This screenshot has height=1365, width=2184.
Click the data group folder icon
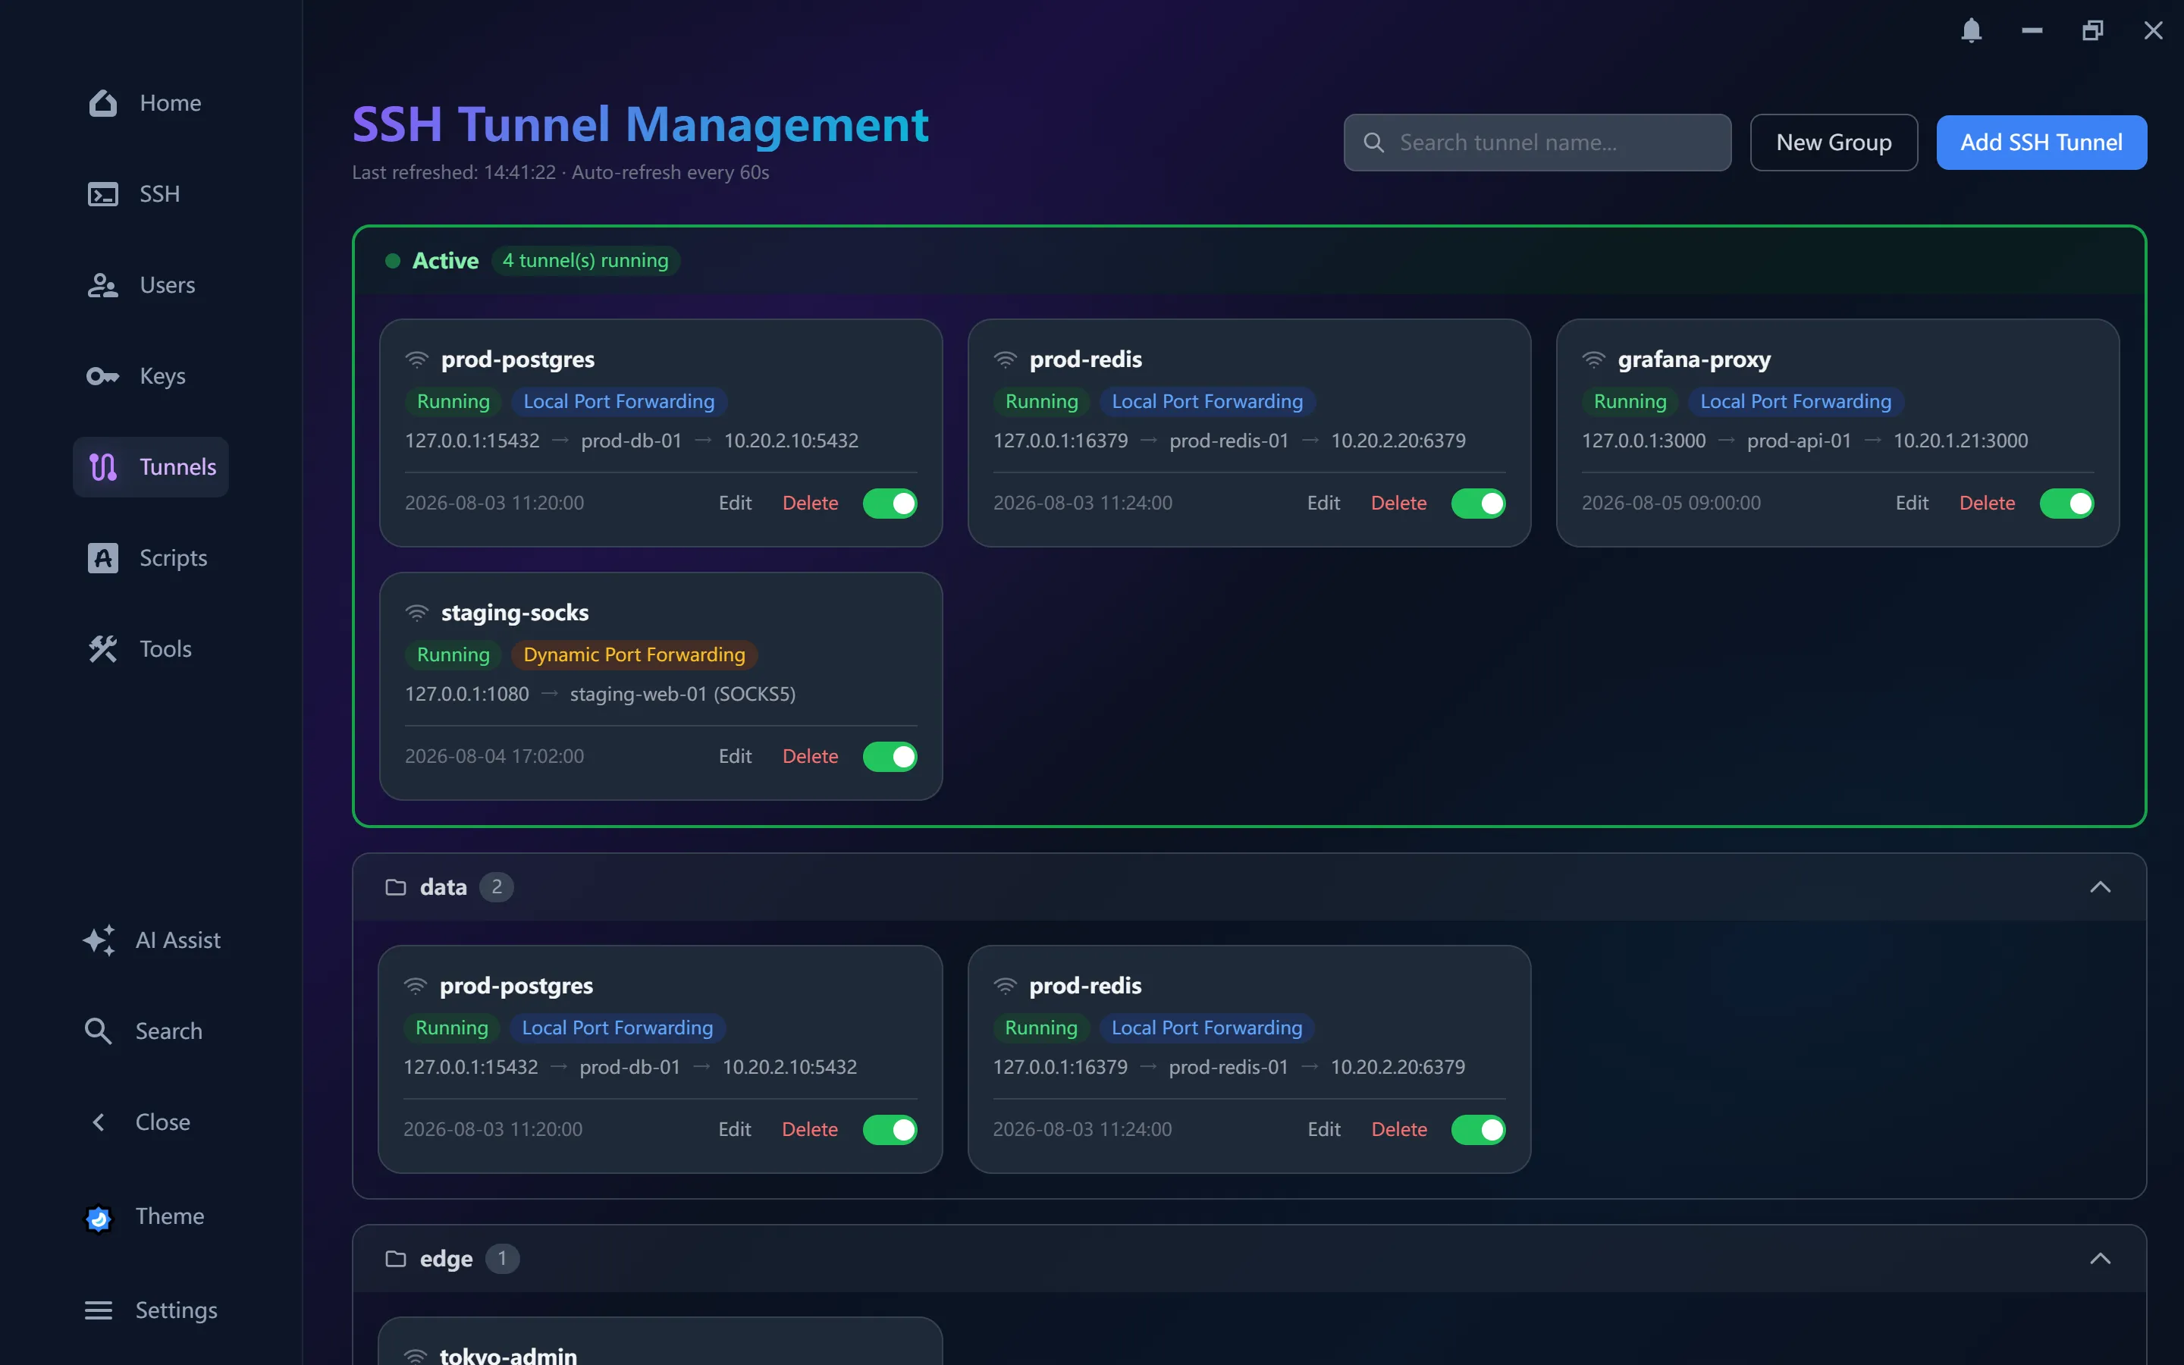[x=395, y=887]
